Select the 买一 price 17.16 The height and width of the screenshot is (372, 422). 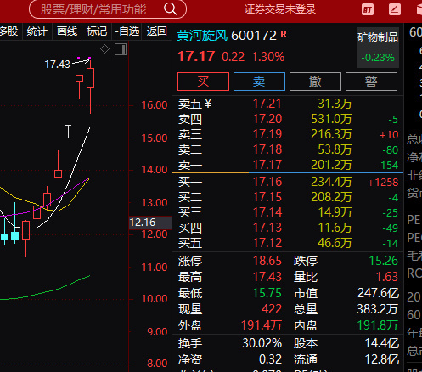[x=267, y=182]
